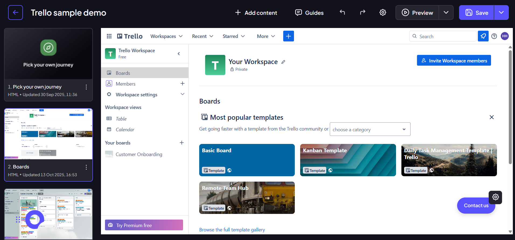
Task: Click the large T Your Workspace avatar
Action: tap(215, 65)
